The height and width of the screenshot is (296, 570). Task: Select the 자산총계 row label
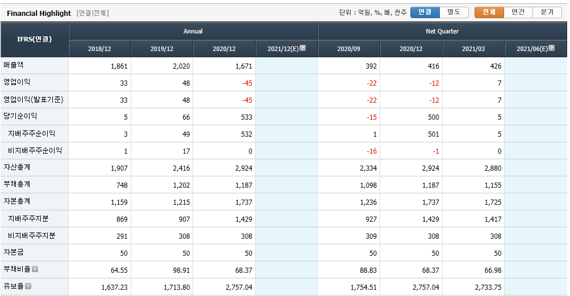(x=16, y=167)
